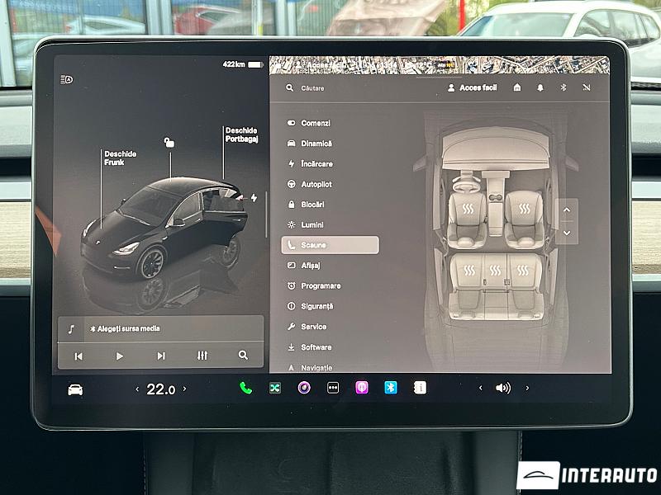This screenshot has height=495, width=661.
Task: Tap the lock icon above the car
Action: [169, 143]
